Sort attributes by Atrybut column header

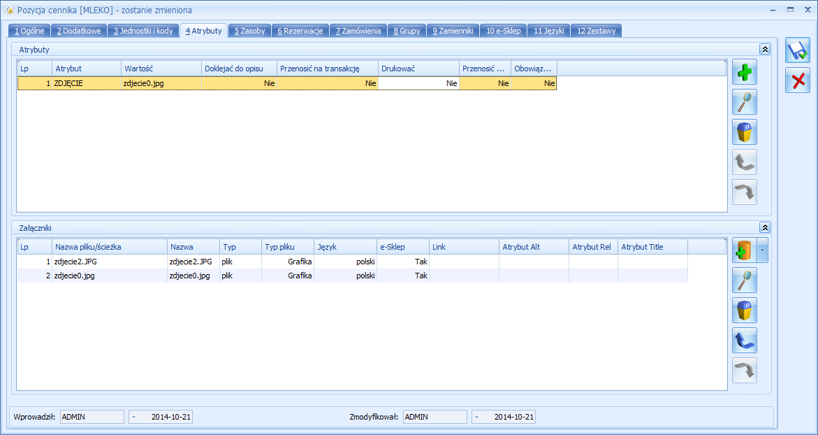(87, 69)
